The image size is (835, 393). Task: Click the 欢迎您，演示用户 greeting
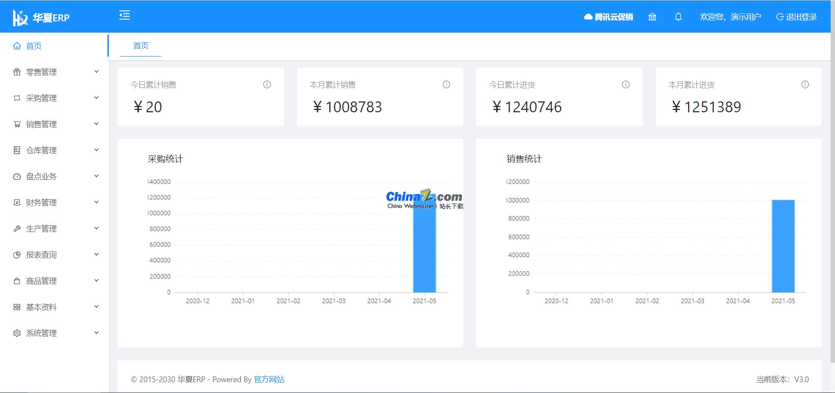[x=731, y=17]
